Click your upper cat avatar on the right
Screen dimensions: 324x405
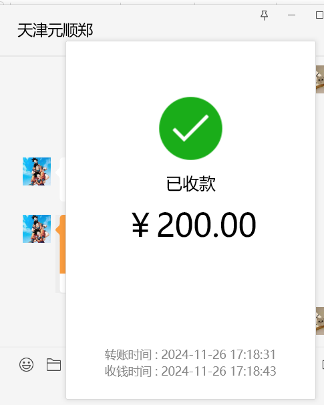(x=320, y=79)
